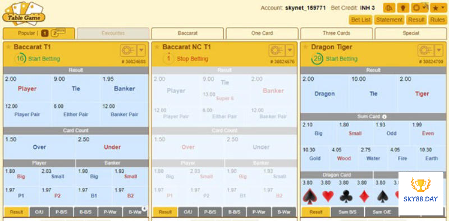Click the Sum Card info icon
This screenshot has height=221, width=449.
coord(384,117)
